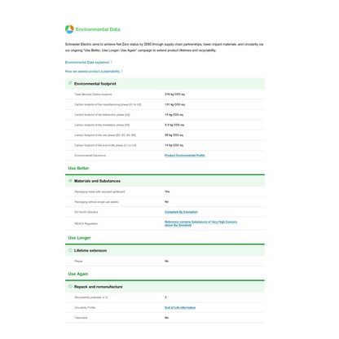The width and height of the screenshot is (339, 339).
Task: Click the Circularity Profile label
Action: tap(85, 307)
